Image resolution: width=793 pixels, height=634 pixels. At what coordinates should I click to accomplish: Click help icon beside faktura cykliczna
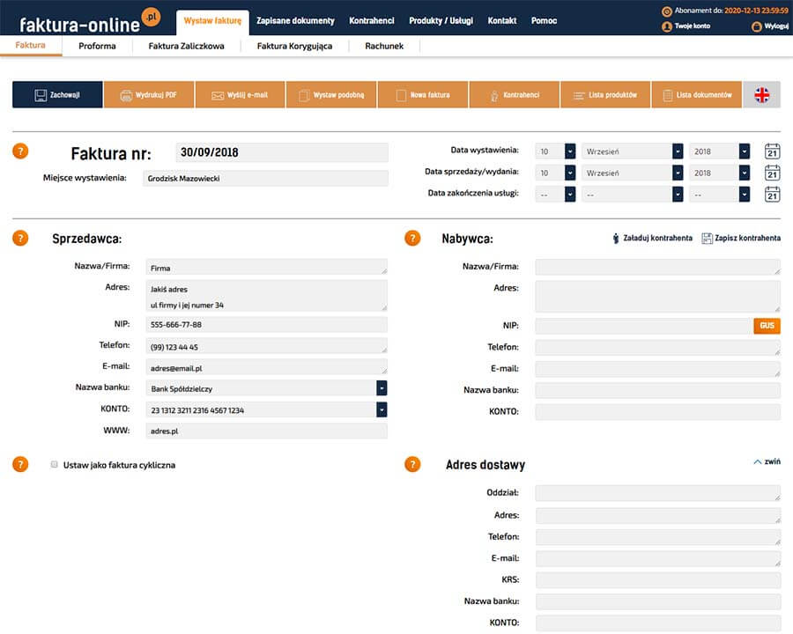click(20, 464)
